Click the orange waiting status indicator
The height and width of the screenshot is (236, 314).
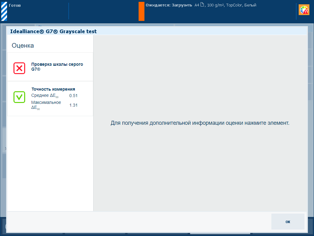pos(141,11)
